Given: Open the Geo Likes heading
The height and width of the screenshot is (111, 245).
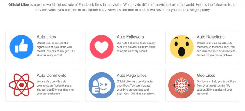Looking at the screenshot, I should (x=206, y=76).
